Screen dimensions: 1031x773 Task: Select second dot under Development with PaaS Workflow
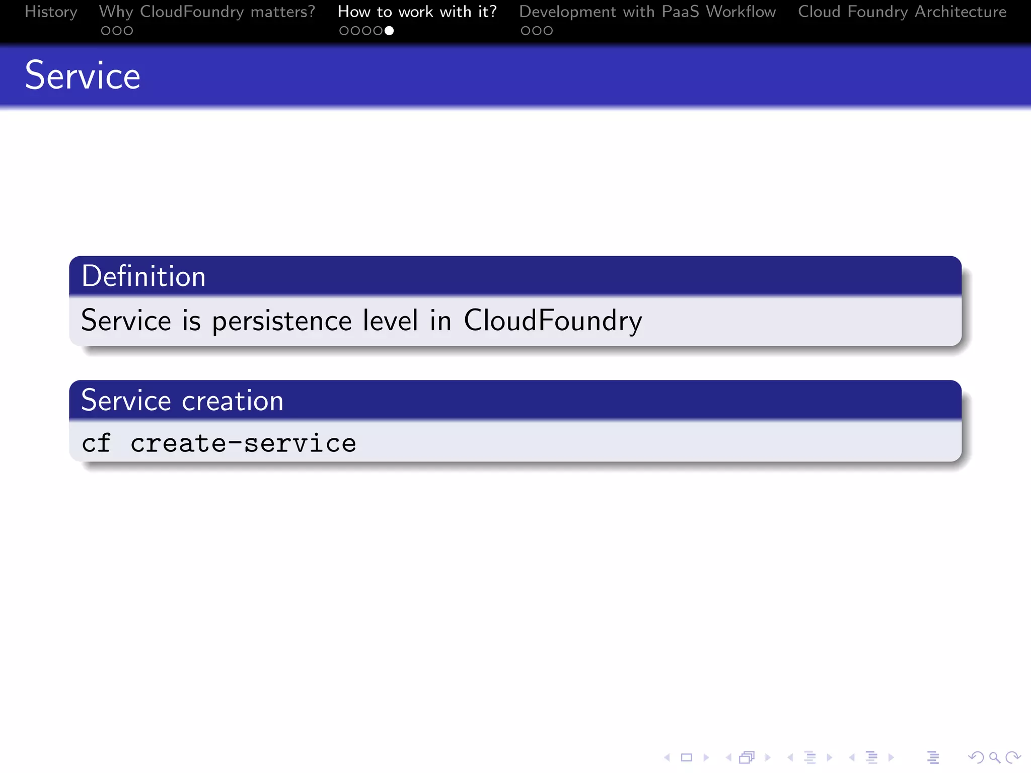[537, 31]
